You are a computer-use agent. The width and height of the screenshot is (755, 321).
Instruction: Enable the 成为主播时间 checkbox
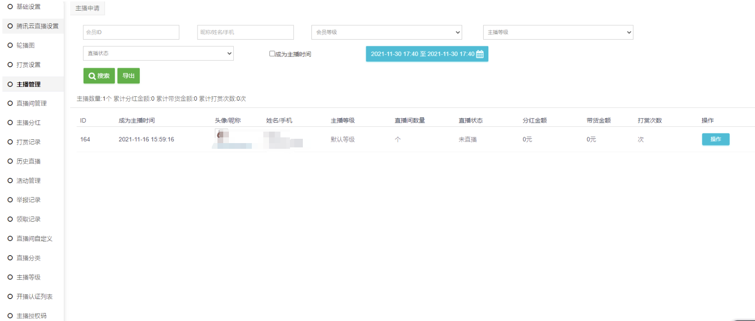point(272,54)
